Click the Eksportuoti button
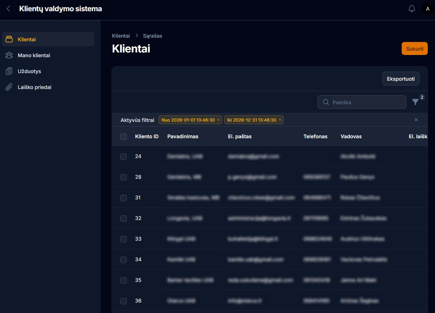Image resolution: width=435 pixels, height=313 pixels. pos(401,79)
